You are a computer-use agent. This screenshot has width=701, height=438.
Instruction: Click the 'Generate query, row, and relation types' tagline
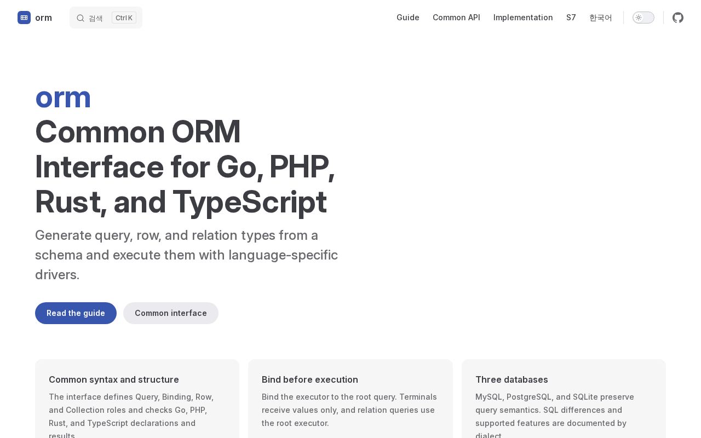[187, 255]
